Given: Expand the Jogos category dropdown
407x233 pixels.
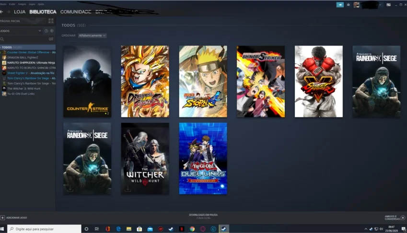Looking at the screenshot, I should tap(40, 31).
